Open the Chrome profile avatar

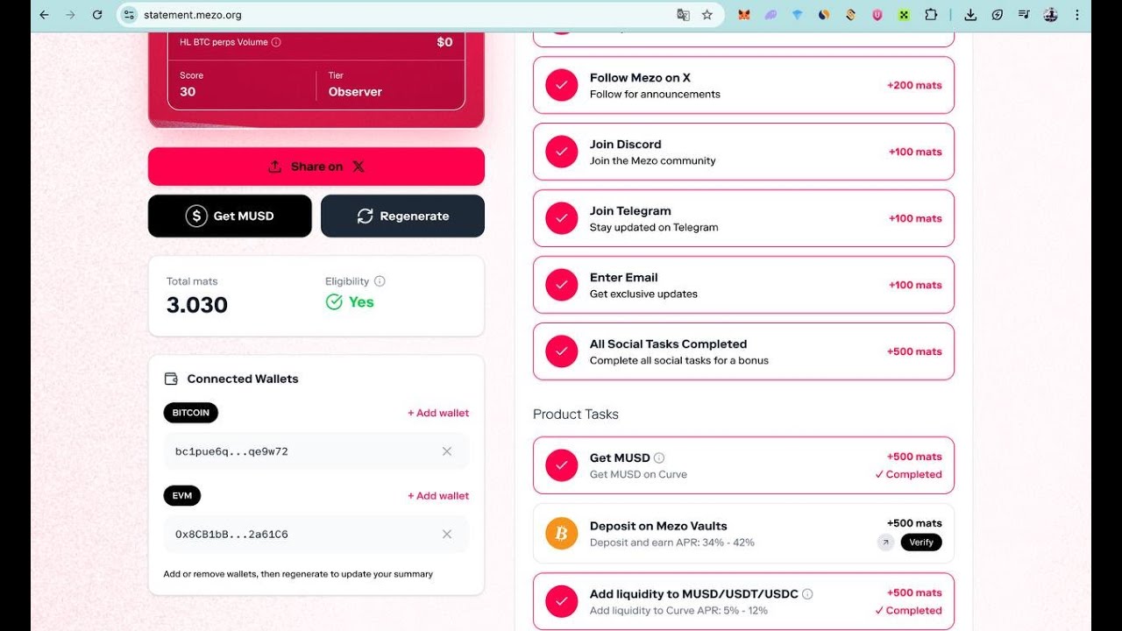coord(1051,15)
